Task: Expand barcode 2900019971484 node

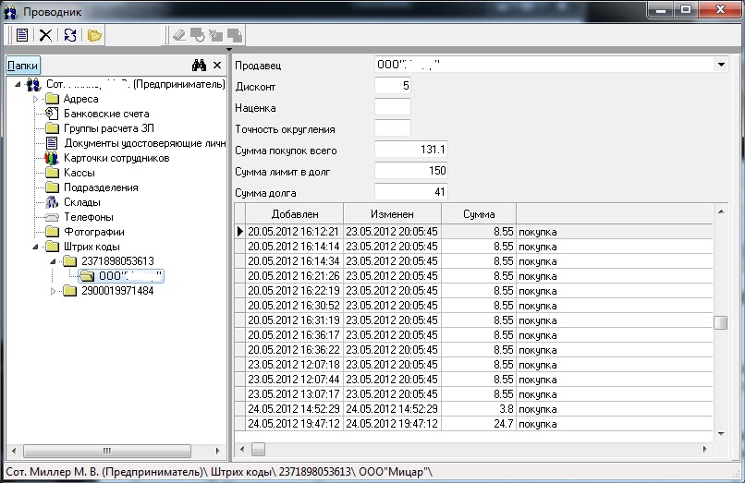Action: click(53, 291)
